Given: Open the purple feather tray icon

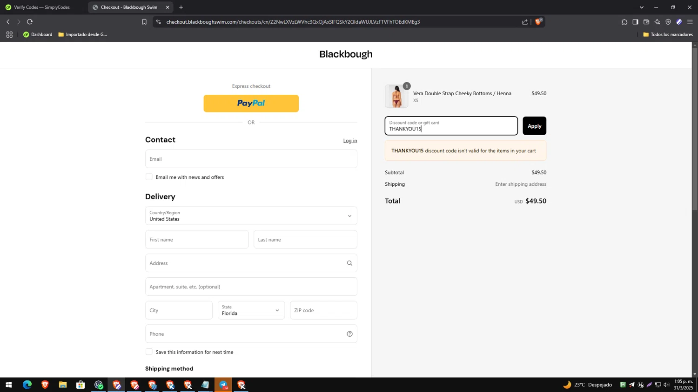Looking at the screenshot, I should point(650,385).
